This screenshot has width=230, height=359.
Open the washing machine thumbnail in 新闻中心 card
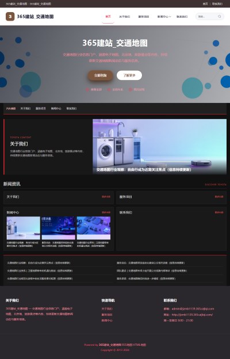pyautogui.click(x=24, y=228)
